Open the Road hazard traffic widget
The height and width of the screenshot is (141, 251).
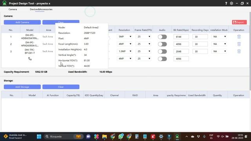[x=15, y=136]
